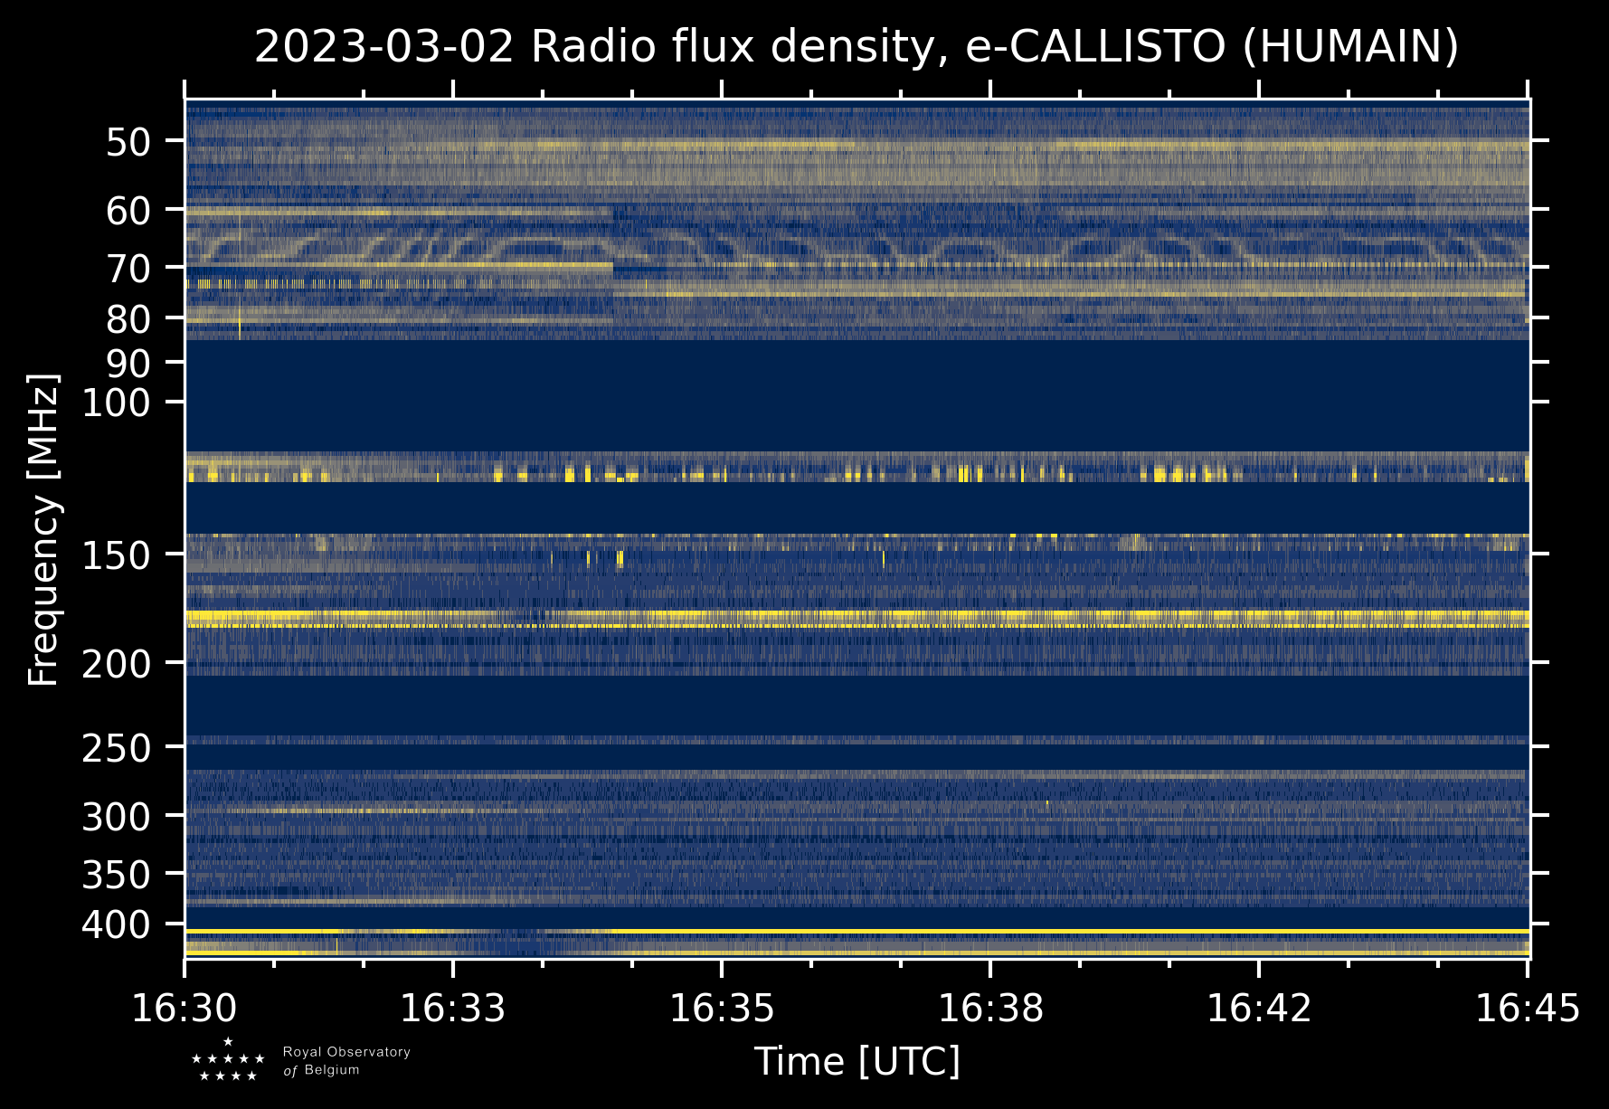The width and height of the screenshot is (1609, 1109).
Task: Click the bright yellow line just below 400 MHz
Action: coord(857,931)
